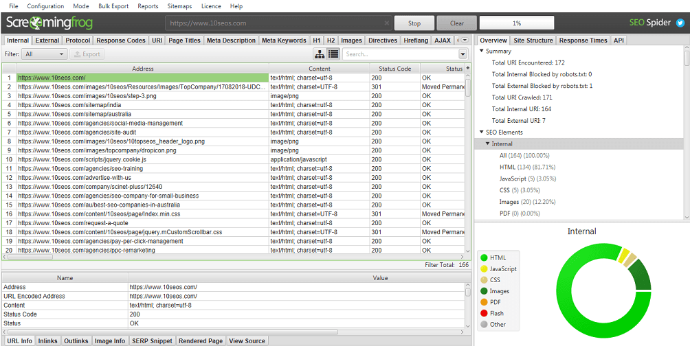Viewport: 690px width, 346px height.
Task: Click the 1% crawl progress bar
Action: pyautogui.click(x=517, y=23)
